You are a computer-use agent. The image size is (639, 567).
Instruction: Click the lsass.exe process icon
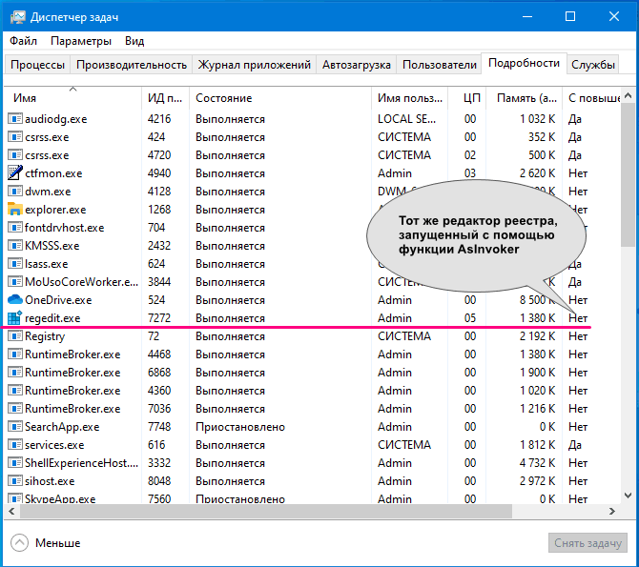(15, 264)
